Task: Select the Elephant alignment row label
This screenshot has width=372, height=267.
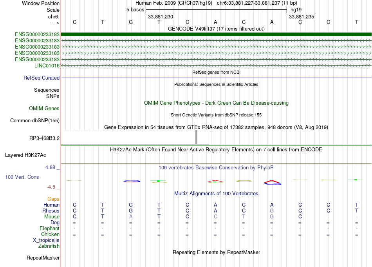Action: [x=49, y=228]
